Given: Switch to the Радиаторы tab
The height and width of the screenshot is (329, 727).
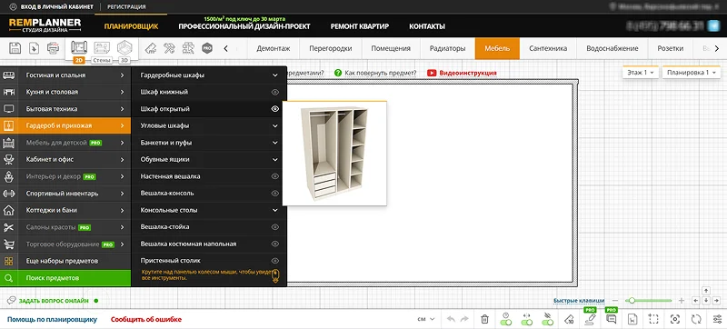Looking at the screenshot, I should pos(447,48).
